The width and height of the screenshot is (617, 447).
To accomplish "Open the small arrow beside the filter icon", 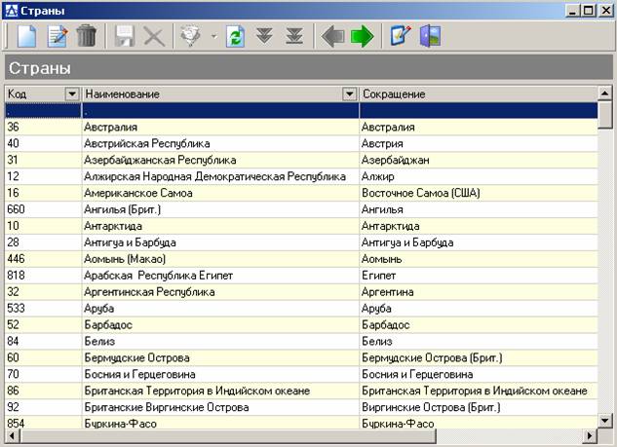I will pyautogui.click(x=213, y=37).
